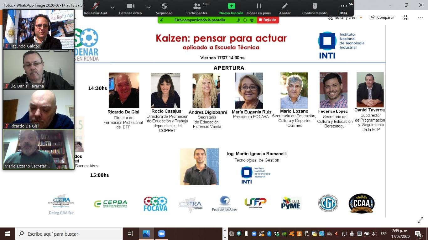Stop sharing with red Deja de button
Image resolution: width=428 pixels, height=240 pixels.
(268, 20)
